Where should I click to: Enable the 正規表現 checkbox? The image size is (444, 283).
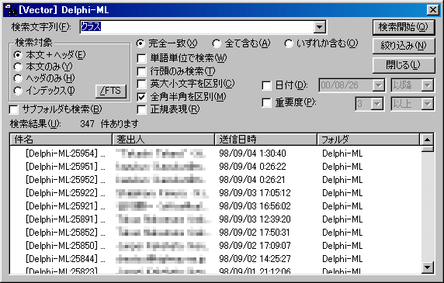point(141,109)
